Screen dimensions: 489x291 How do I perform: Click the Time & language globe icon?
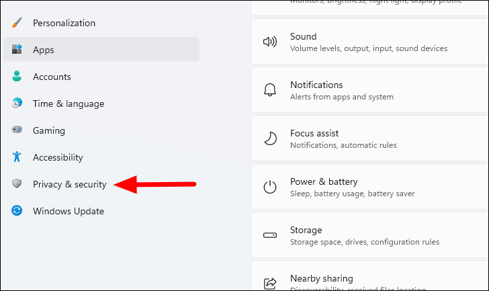(x=17, y=103)
